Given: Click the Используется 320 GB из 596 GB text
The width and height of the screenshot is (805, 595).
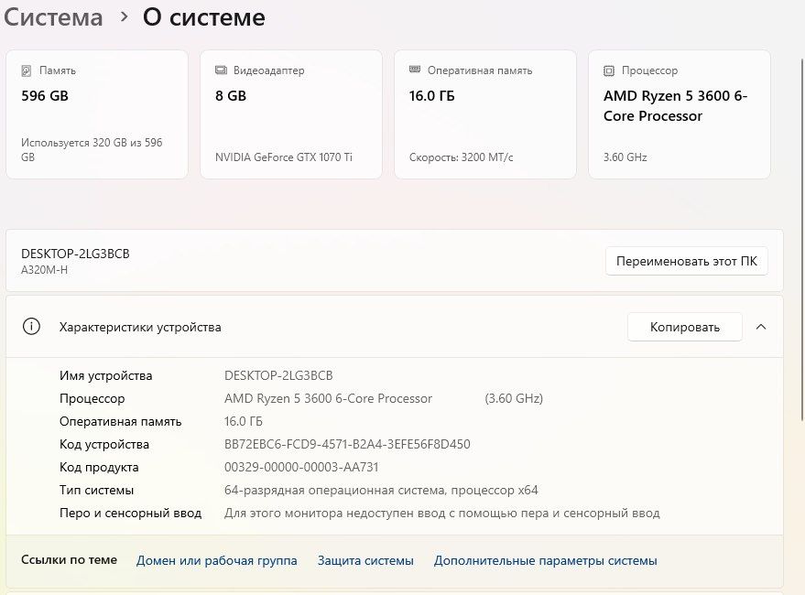Looking at the screenshot, I should [x=92, y=150].
